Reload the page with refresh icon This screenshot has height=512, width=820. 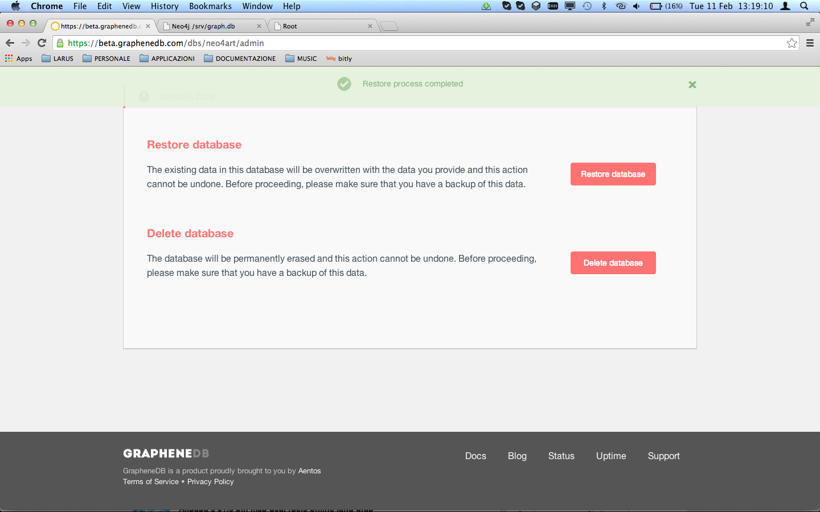[42, 43]
